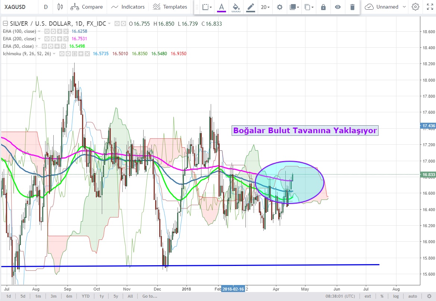Toggle auto scale button
Screen dimensions: 436x301
(x=412, y=296)
